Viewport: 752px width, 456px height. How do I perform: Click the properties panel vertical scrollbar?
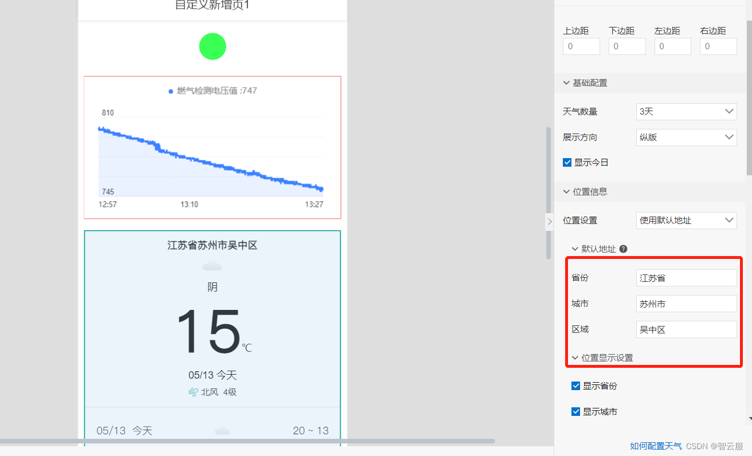coord(749,97)
